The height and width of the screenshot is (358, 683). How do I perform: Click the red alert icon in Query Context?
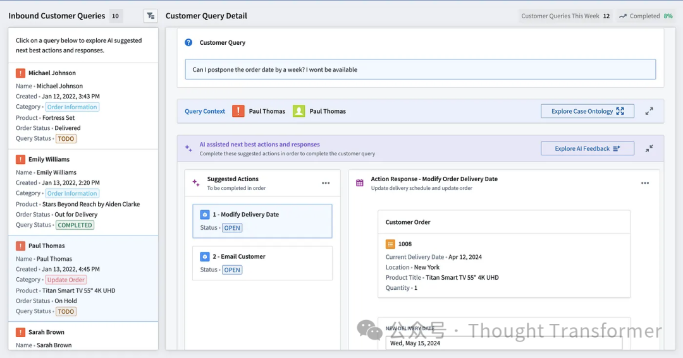[x=238, y=111]
